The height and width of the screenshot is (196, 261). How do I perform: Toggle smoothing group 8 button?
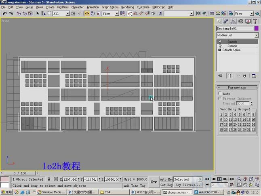pyautogui.click(x=253, y=114)
